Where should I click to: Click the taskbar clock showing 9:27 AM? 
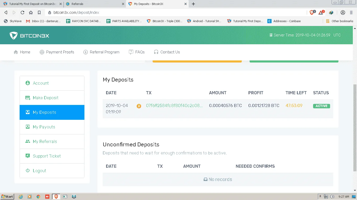344,197
